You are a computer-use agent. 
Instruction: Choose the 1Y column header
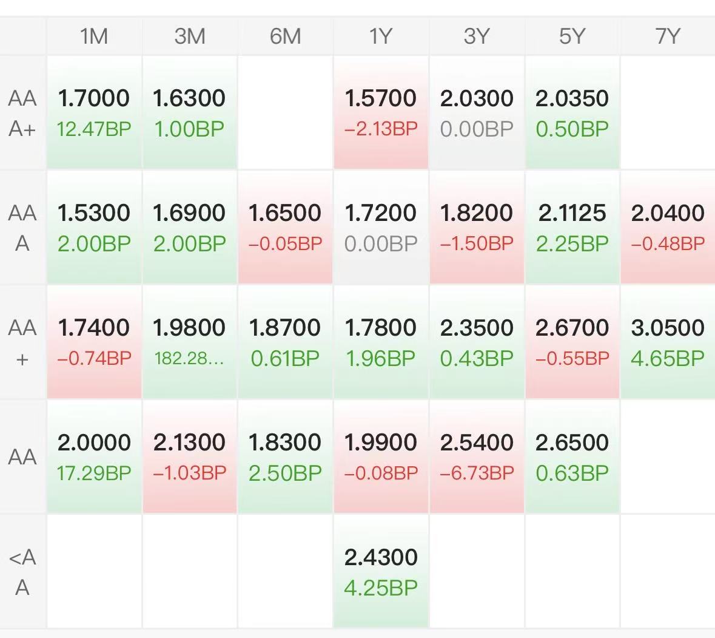point(381,36)
